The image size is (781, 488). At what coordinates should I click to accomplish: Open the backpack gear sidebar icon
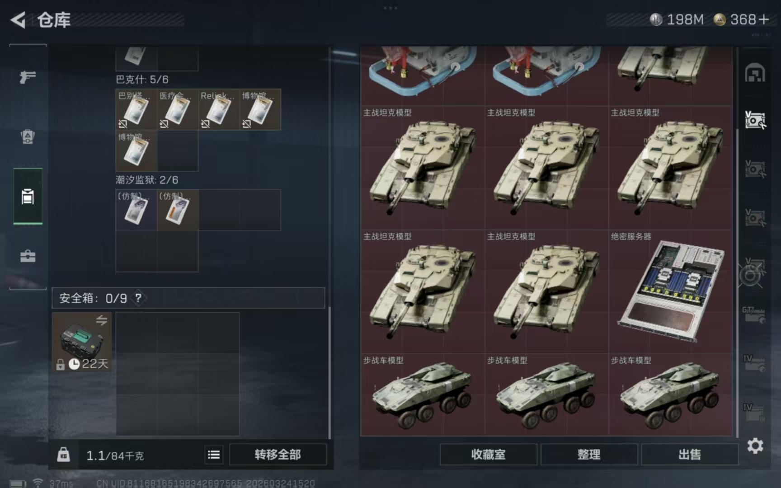[x=28, y=136]
